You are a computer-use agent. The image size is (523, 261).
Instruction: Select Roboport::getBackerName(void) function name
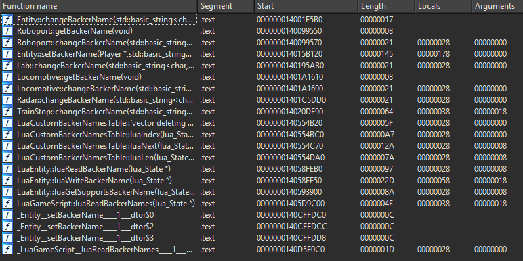click(75, 31)
